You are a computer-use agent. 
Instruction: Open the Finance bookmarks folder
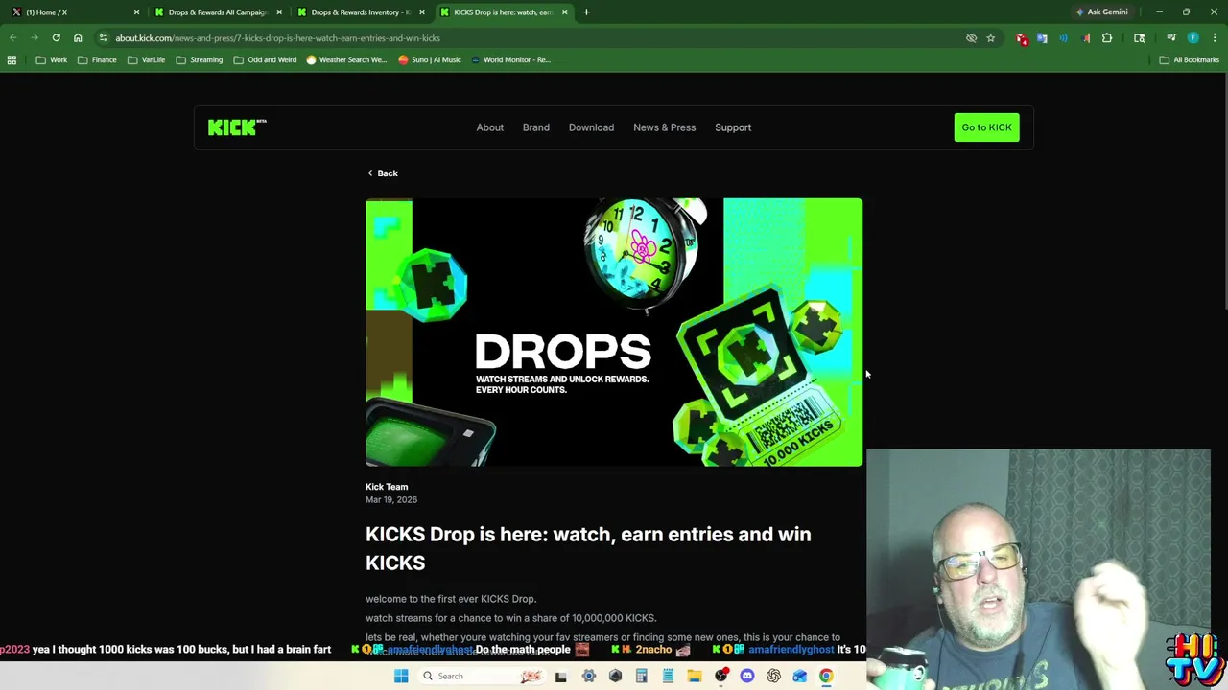(97, 59)
